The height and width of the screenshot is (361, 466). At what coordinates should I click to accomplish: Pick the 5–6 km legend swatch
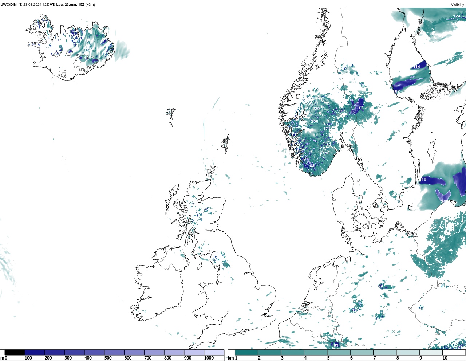point(339,352)
